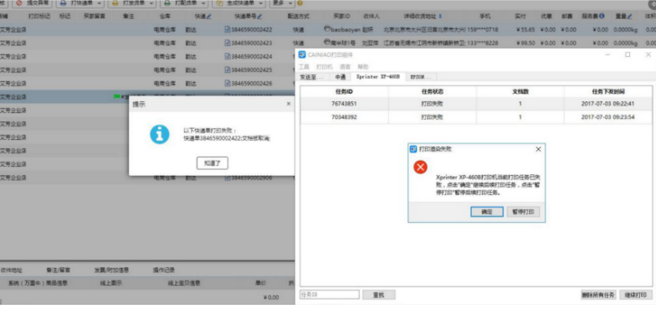Click the blue info icon in 提示 dialog
Image resolution: width=656 pixels, height=309 pixels.
tap(159, 134)
